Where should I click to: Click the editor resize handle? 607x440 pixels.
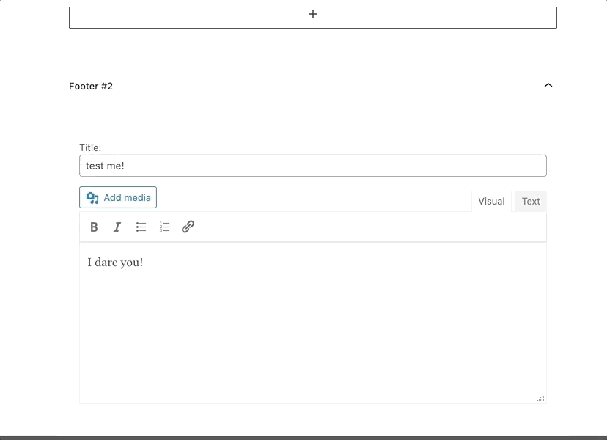541,397
